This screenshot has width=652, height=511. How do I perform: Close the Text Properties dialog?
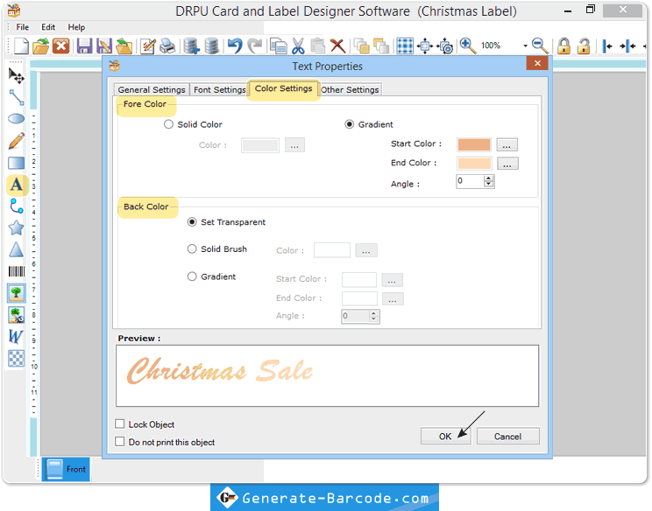click(x=537, y=63)
